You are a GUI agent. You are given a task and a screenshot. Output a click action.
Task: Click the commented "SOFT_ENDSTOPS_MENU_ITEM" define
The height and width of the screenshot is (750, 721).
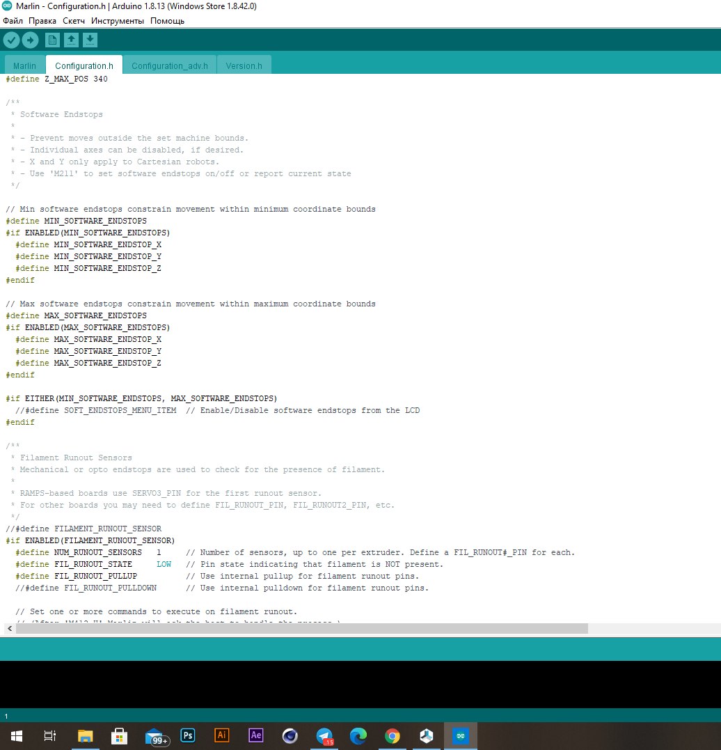(95, 410)
